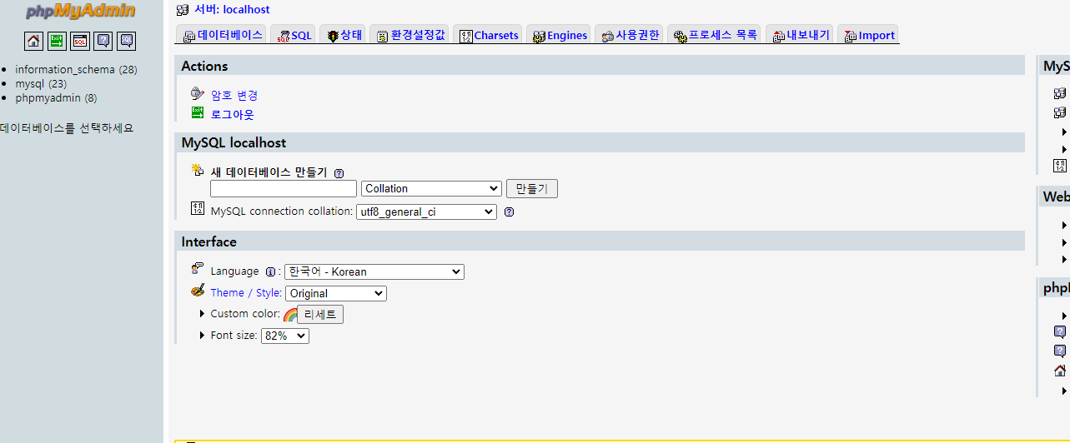This screenshot has width=1070, height=443.
Task: Click the 만들기 create button
Action: click(532, 189)
